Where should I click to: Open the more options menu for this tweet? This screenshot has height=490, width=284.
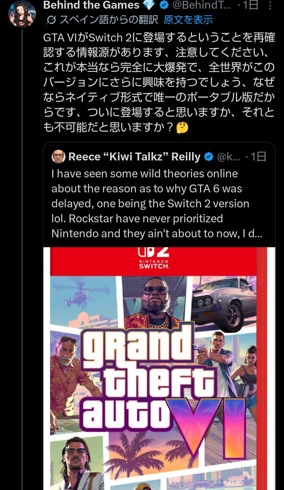(x=269, y=5)
